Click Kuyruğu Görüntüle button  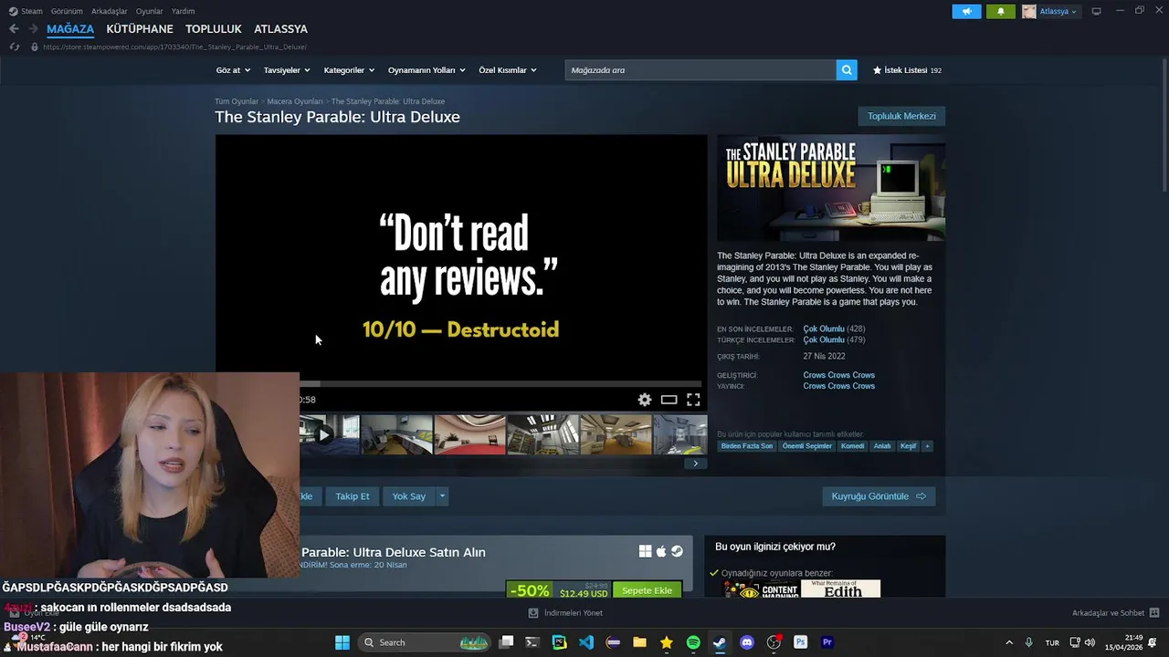pos(879,496)
